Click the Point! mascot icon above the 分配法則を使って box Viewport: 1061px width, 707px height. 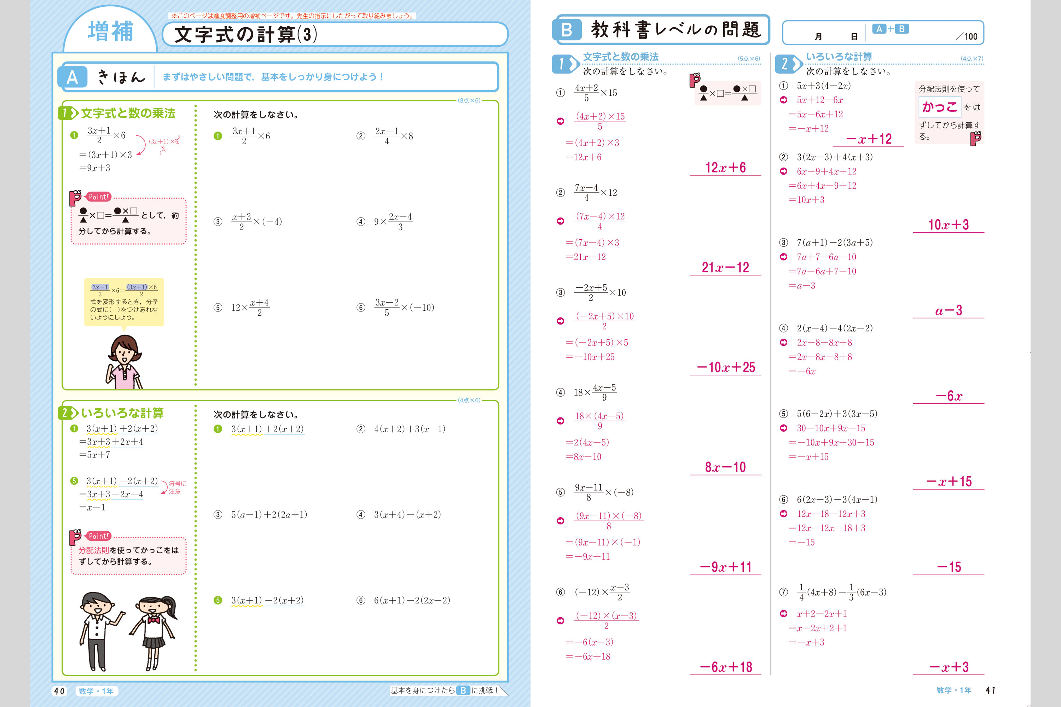75,537
